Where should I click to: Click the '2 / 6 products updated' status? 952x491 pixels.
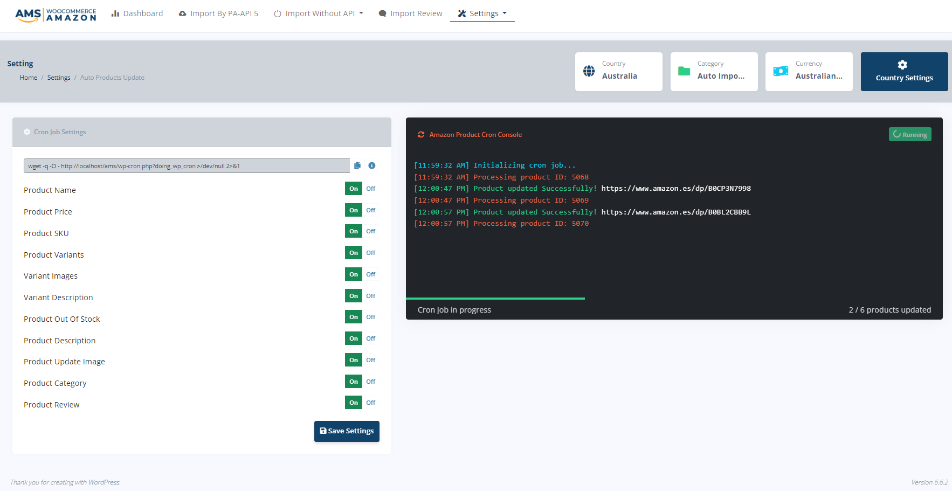(890, 310)
